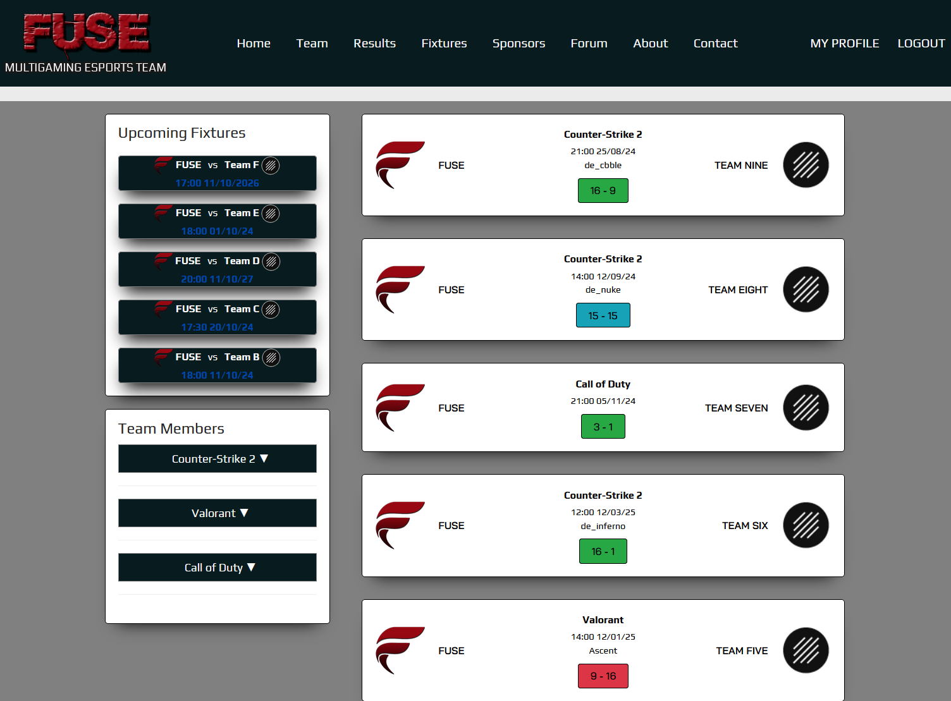The height and width of the screenshot is (701, 951).
Task: Open the Sponsors navigation link
Action: [518, 44]
